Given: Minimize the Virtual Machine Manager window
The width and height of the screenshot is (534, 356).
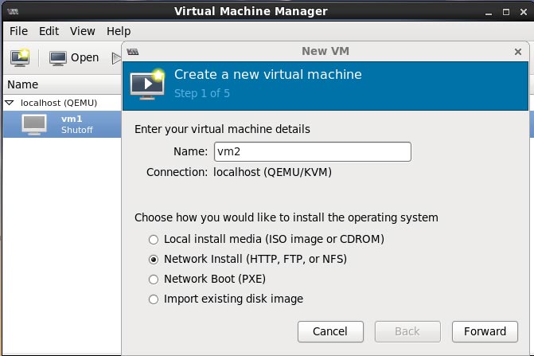Looking at the screenshot, I should (486, 11).
